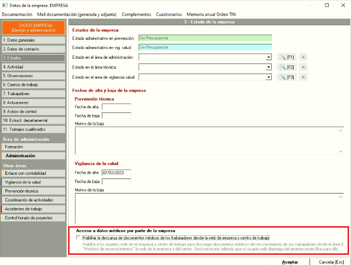Click the Vigilancia de la salud fecha de alta field
This screenshot has width=351, height=265.
116,172
